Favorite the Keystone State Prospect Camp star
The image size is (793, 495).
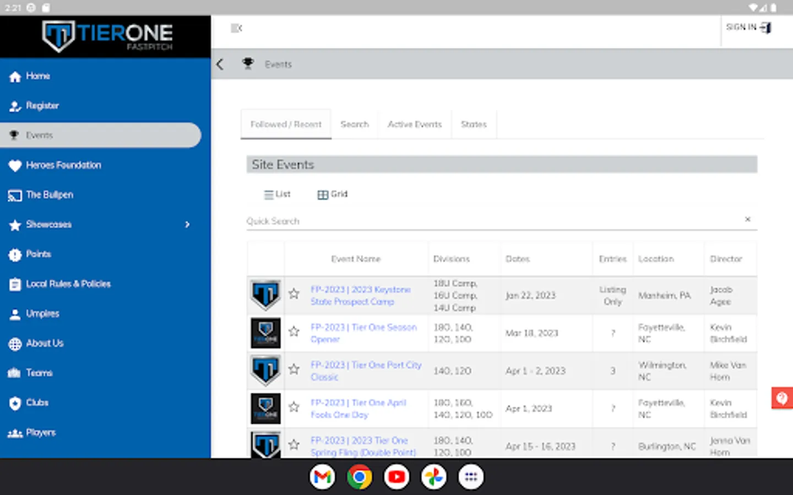[x=294, y=294]
